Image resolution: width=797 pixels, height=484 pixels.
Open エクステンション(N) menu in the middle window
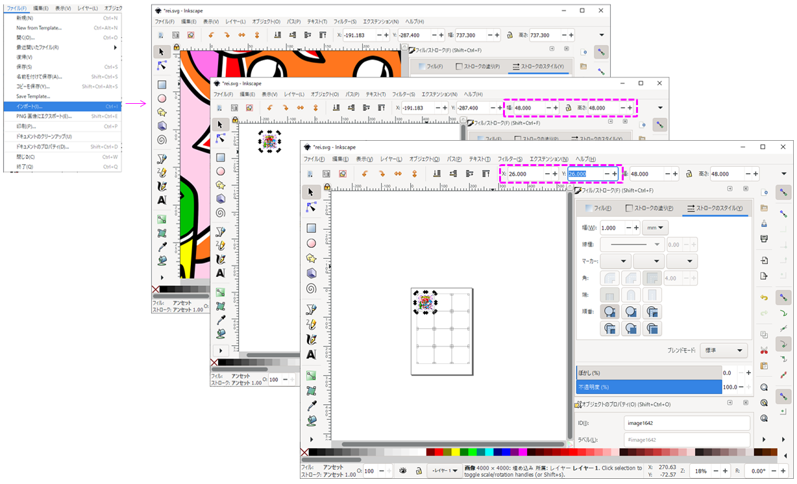click(441, 94)
